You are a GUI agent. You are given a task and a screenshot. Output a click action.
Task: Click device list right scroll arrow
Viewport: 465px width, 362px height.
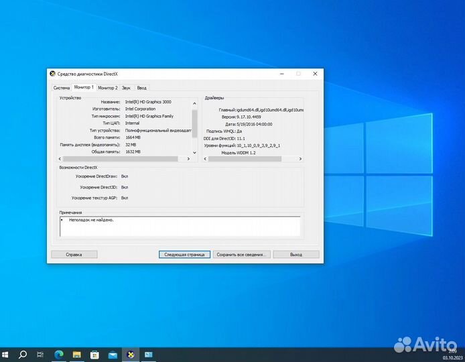188,159
